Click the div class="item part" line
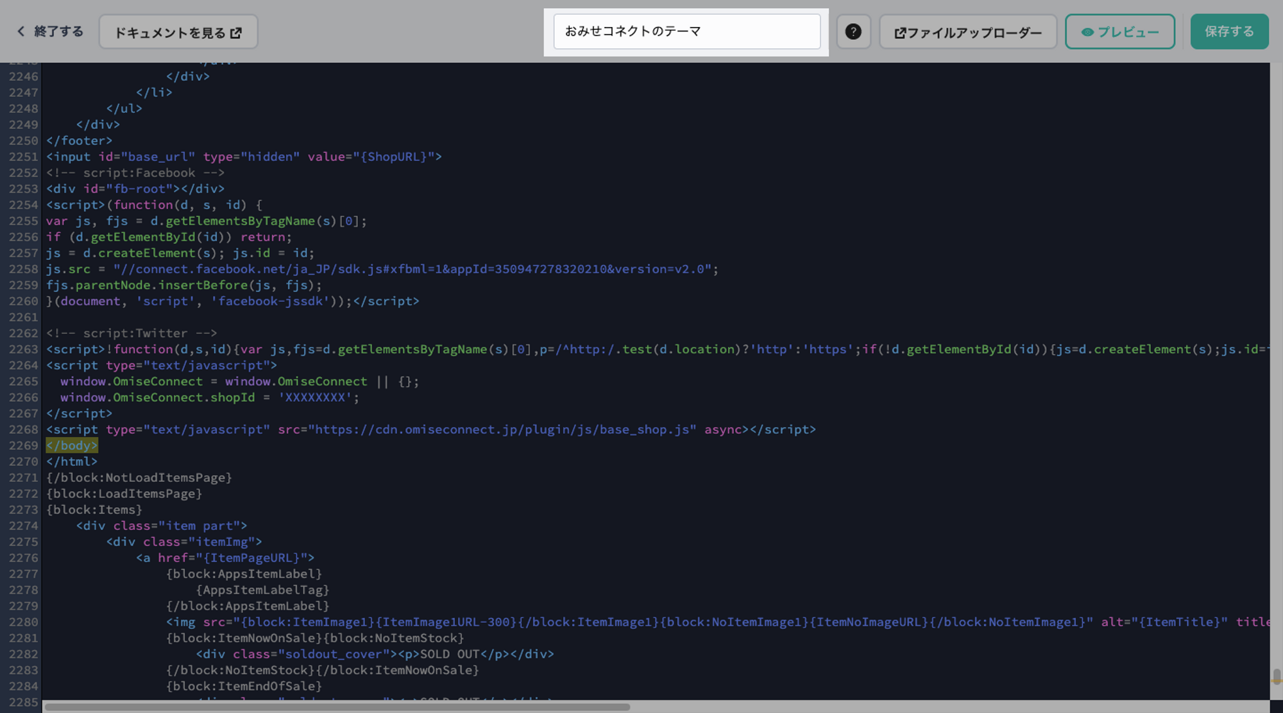 tap(162, 526)
